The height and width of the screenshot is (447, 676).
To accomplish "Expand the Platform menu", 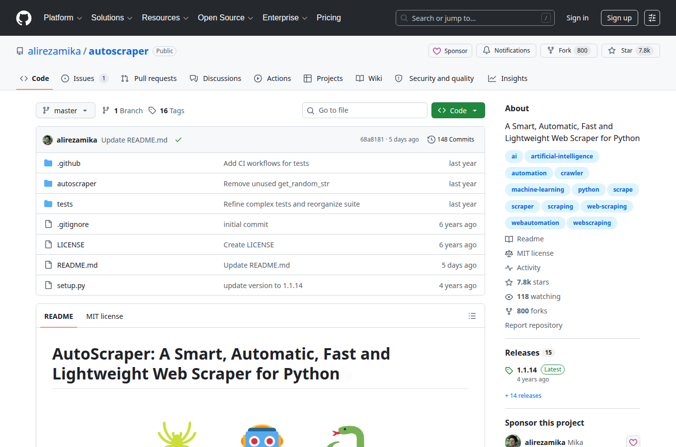I will point(63,18).
